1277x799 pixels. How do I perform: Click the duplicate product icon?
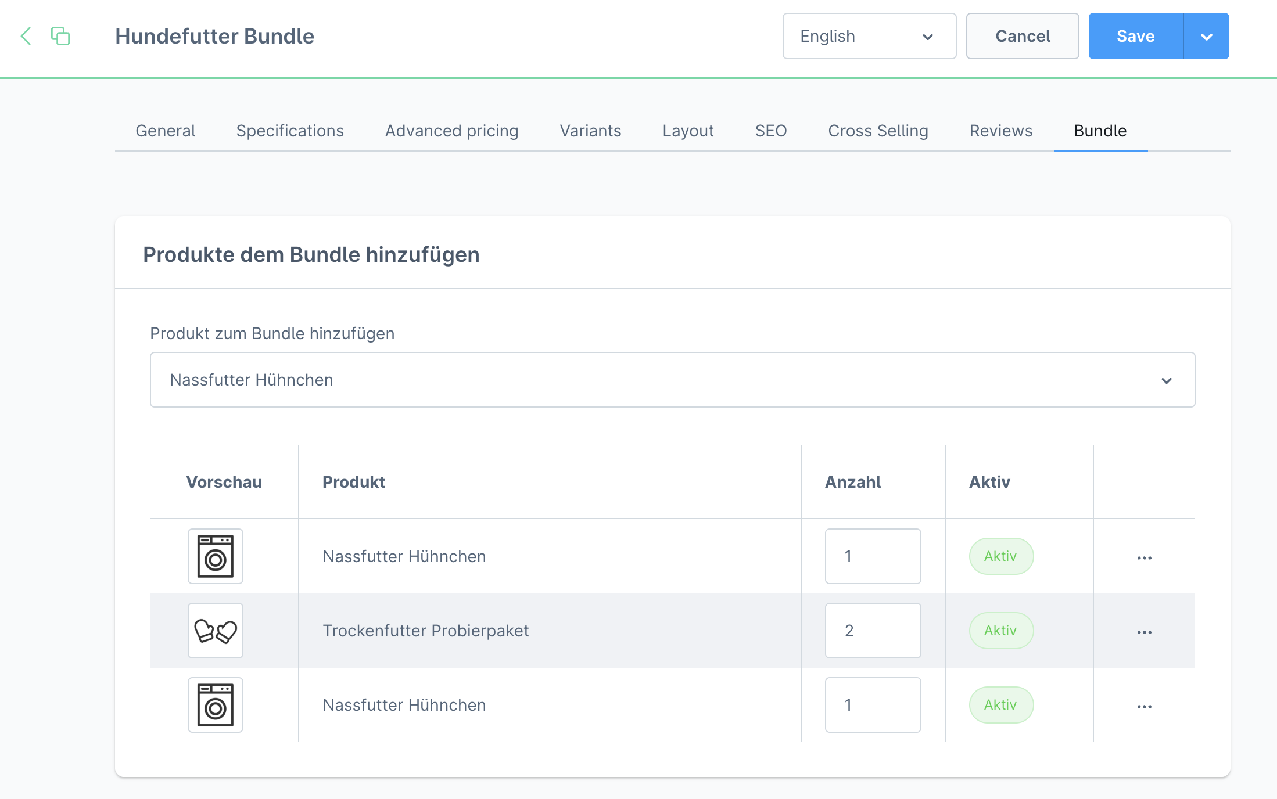pyautogui.click(x=60, y=36)
